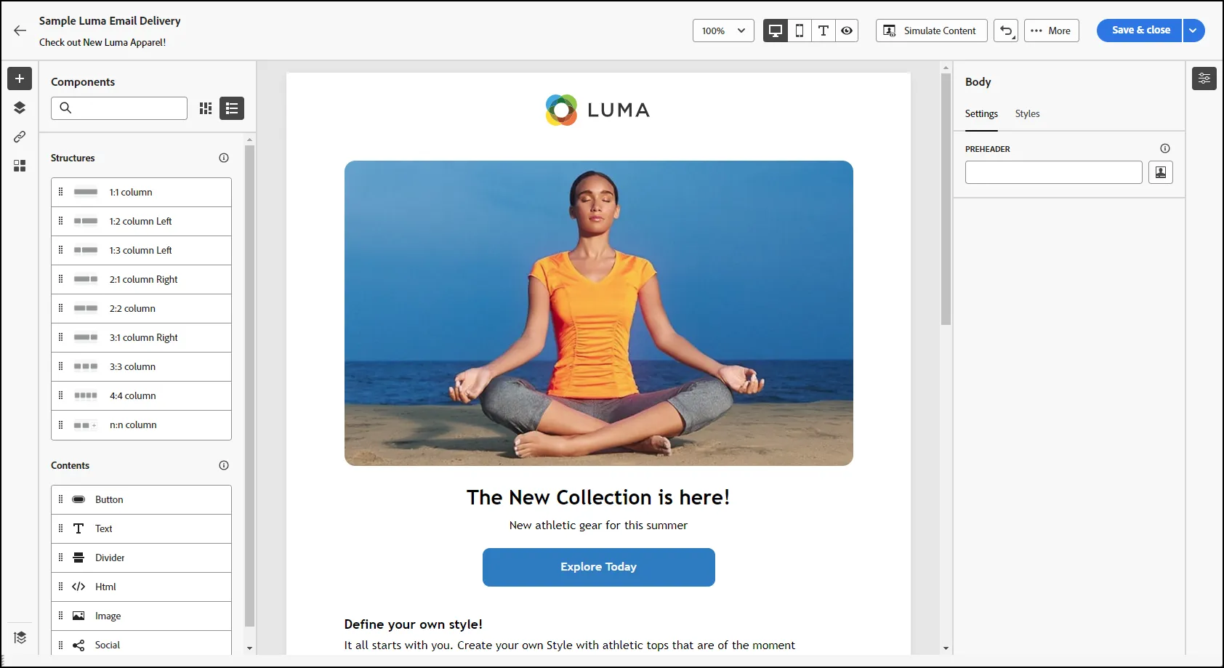1224x668 pixels.
Task: Select the plain text view icon
Action: coord(824,31)
